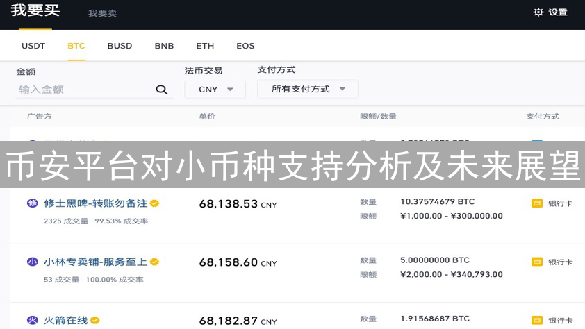Viewport: 585px width, 329px height.
Task: Select the ETH coin tab
Action: [x=205, y=46]
